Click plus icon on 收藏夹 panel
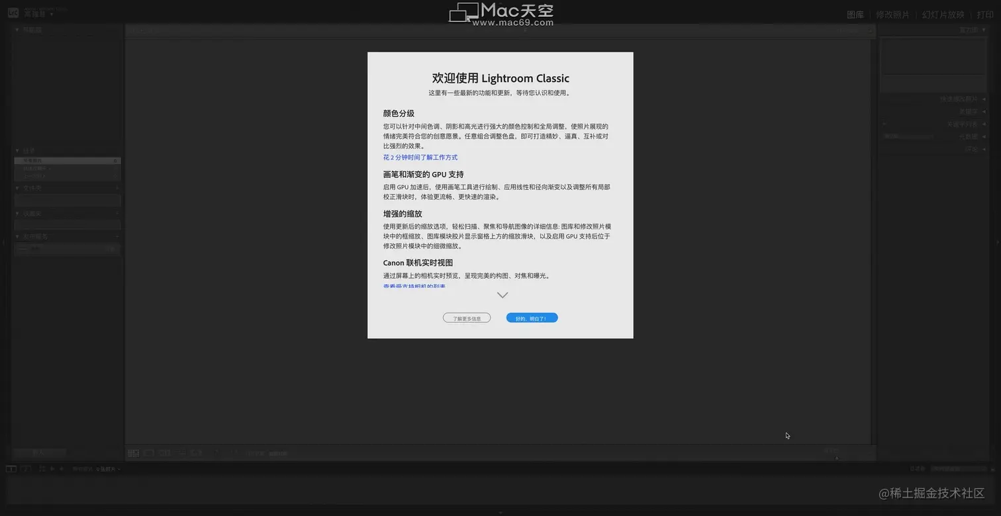Viewport: 1001px width, 516px height. pos(117,214)
